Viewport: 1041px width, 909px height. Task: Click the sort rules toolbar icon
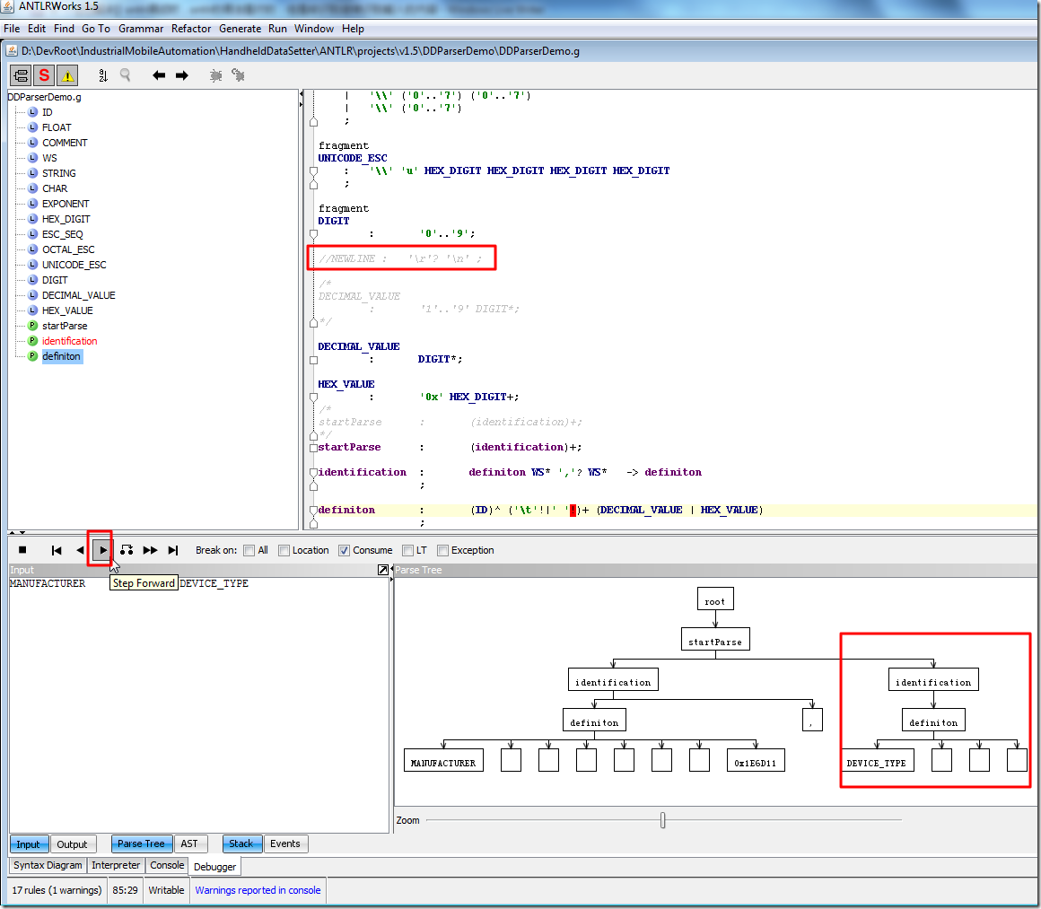102,75
